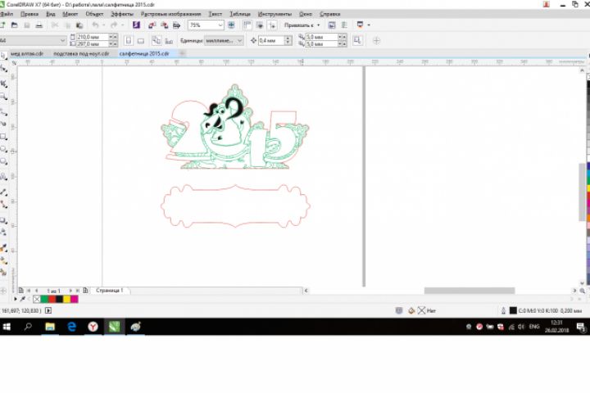Click the Cut icon in toolbar
590x393 pixels.
(x=55, y=25)
